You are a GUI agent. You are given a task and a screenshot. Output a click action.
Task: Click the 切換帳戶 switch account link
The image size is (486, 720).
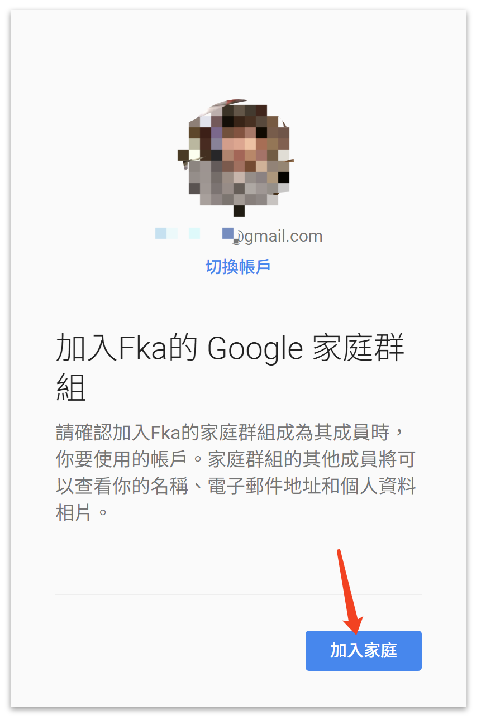click(x=239, y=267)
